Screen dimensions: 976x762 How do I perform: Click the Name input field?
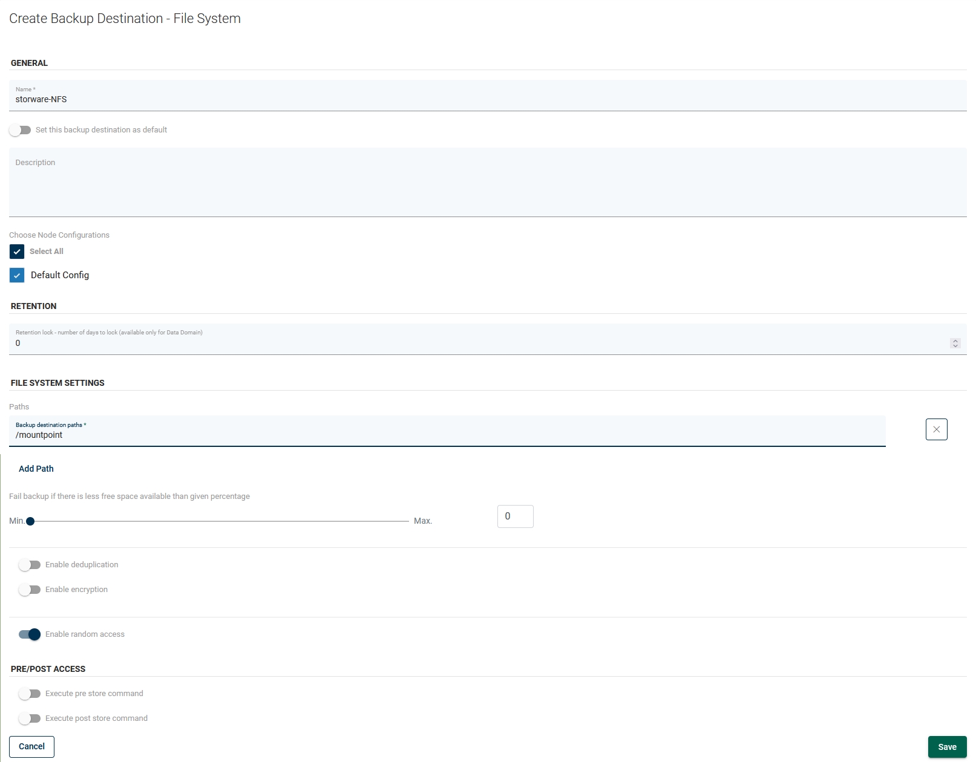tap(484, 99)
